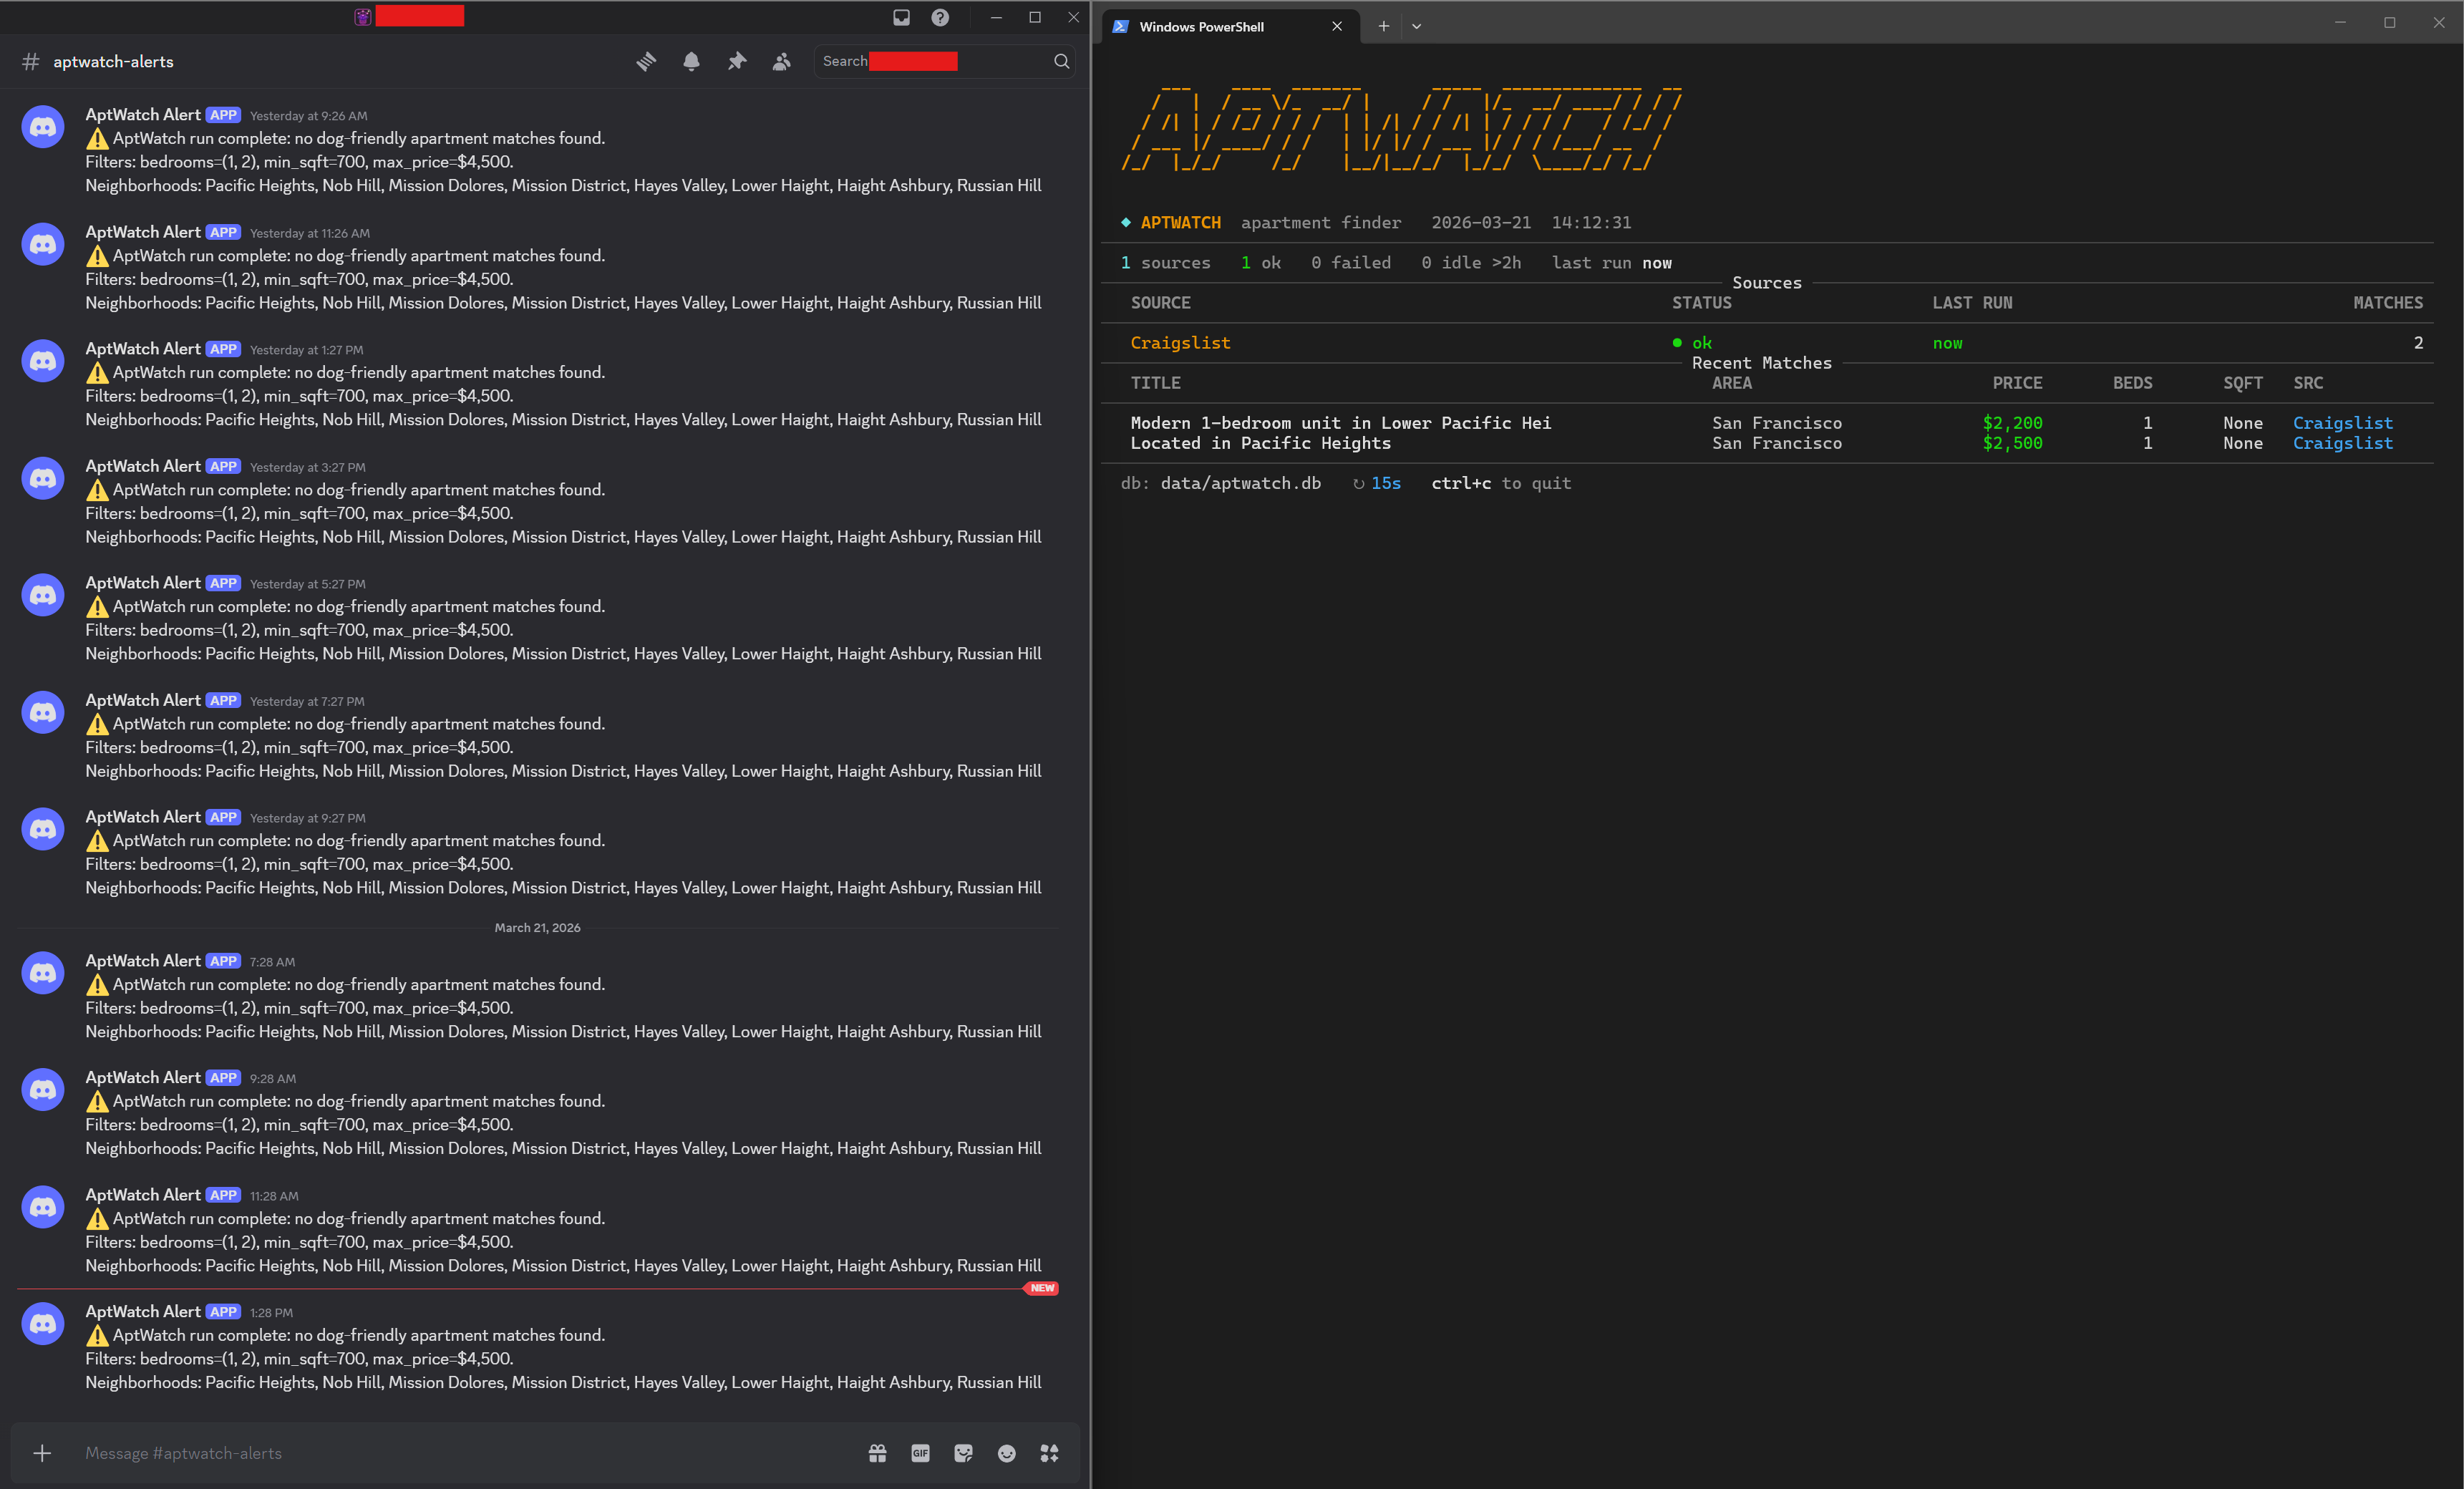Click the PowerShell icon on the terminal tab
The height and width of the screenshot is (1489, 2464).
tap(1120, 27)
